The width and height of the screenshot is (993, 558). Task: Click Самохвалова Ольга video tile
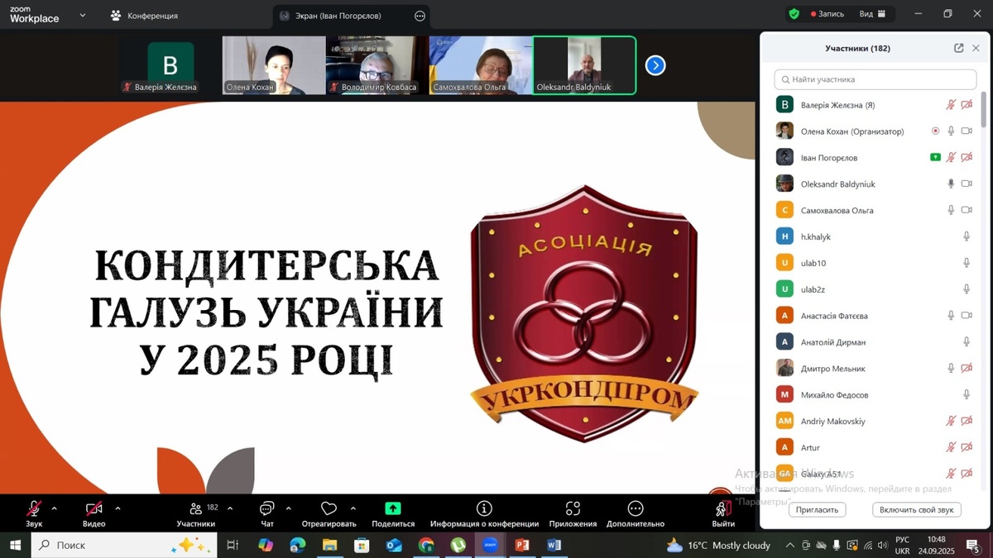(481, 65)
